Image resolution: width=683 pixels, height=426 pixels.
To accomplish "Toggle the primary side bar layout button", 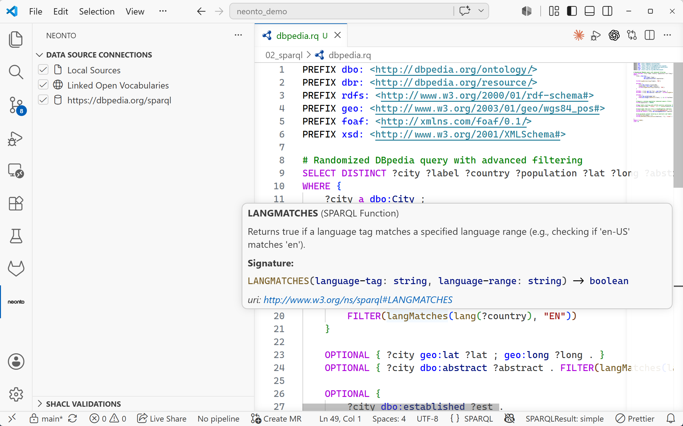I will point(572,11).
